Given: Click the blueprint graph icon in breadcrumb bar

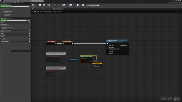Looking at the screenshot, I should point(42,11).
